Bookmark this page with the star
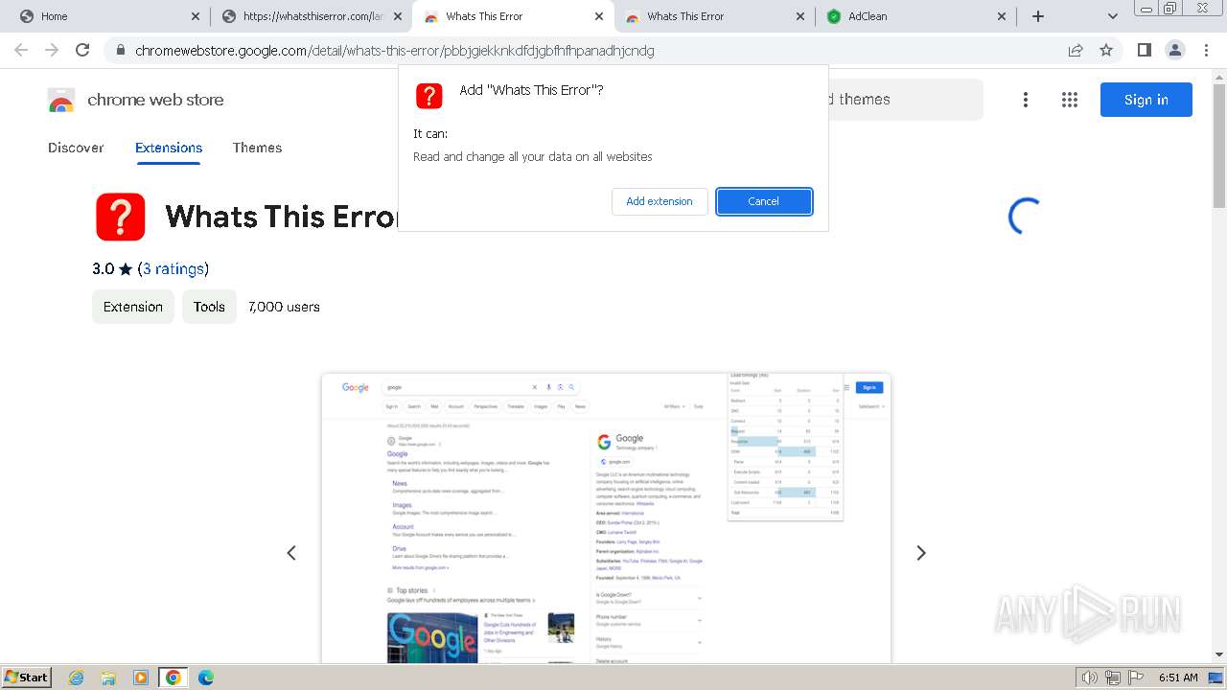The image size is (1227, 690). click(1106, 50)
